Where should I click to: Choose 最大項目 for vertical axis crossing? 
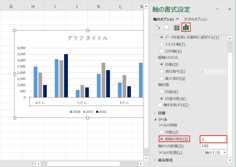point(162,79)
